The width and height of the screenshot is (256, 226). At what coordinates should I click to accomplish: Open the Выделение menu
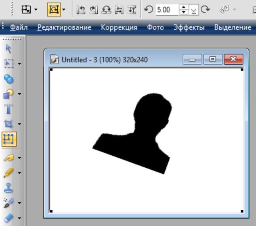(233, 27)
